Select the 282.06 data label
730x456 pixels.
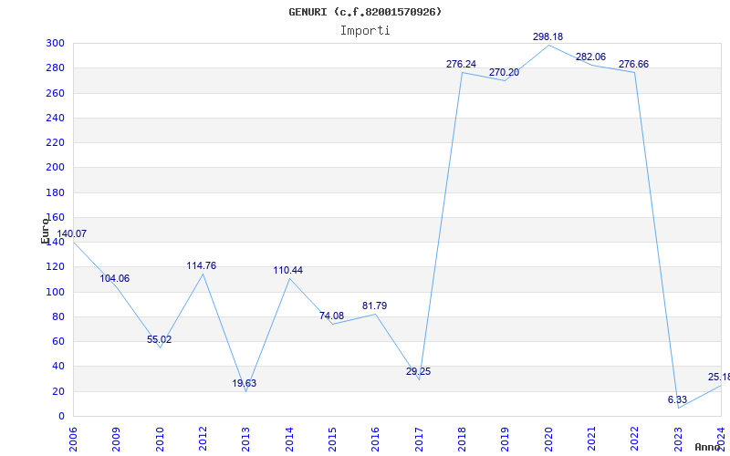pos(590,57)
